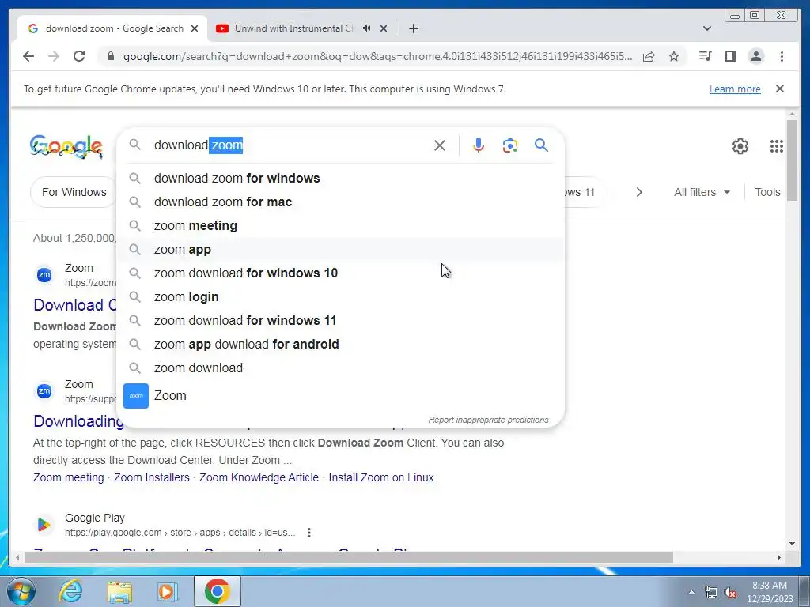Open the Google apps grid
Image resolution: width=810 pixels, height=607 pixels.
(x=777, y=146)
